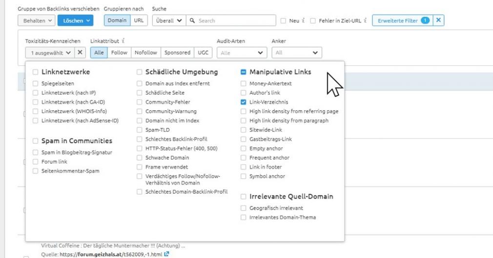Uncheck Link-Verzeichnis

pos(244,102)
